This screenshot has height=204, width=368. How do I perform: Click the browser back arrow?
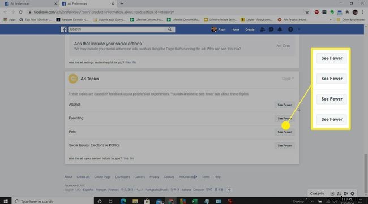(x=5, y=12)
